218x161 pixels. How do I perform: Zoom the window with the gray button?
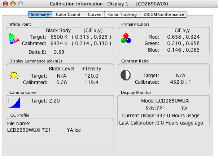(x=21, y=4)
